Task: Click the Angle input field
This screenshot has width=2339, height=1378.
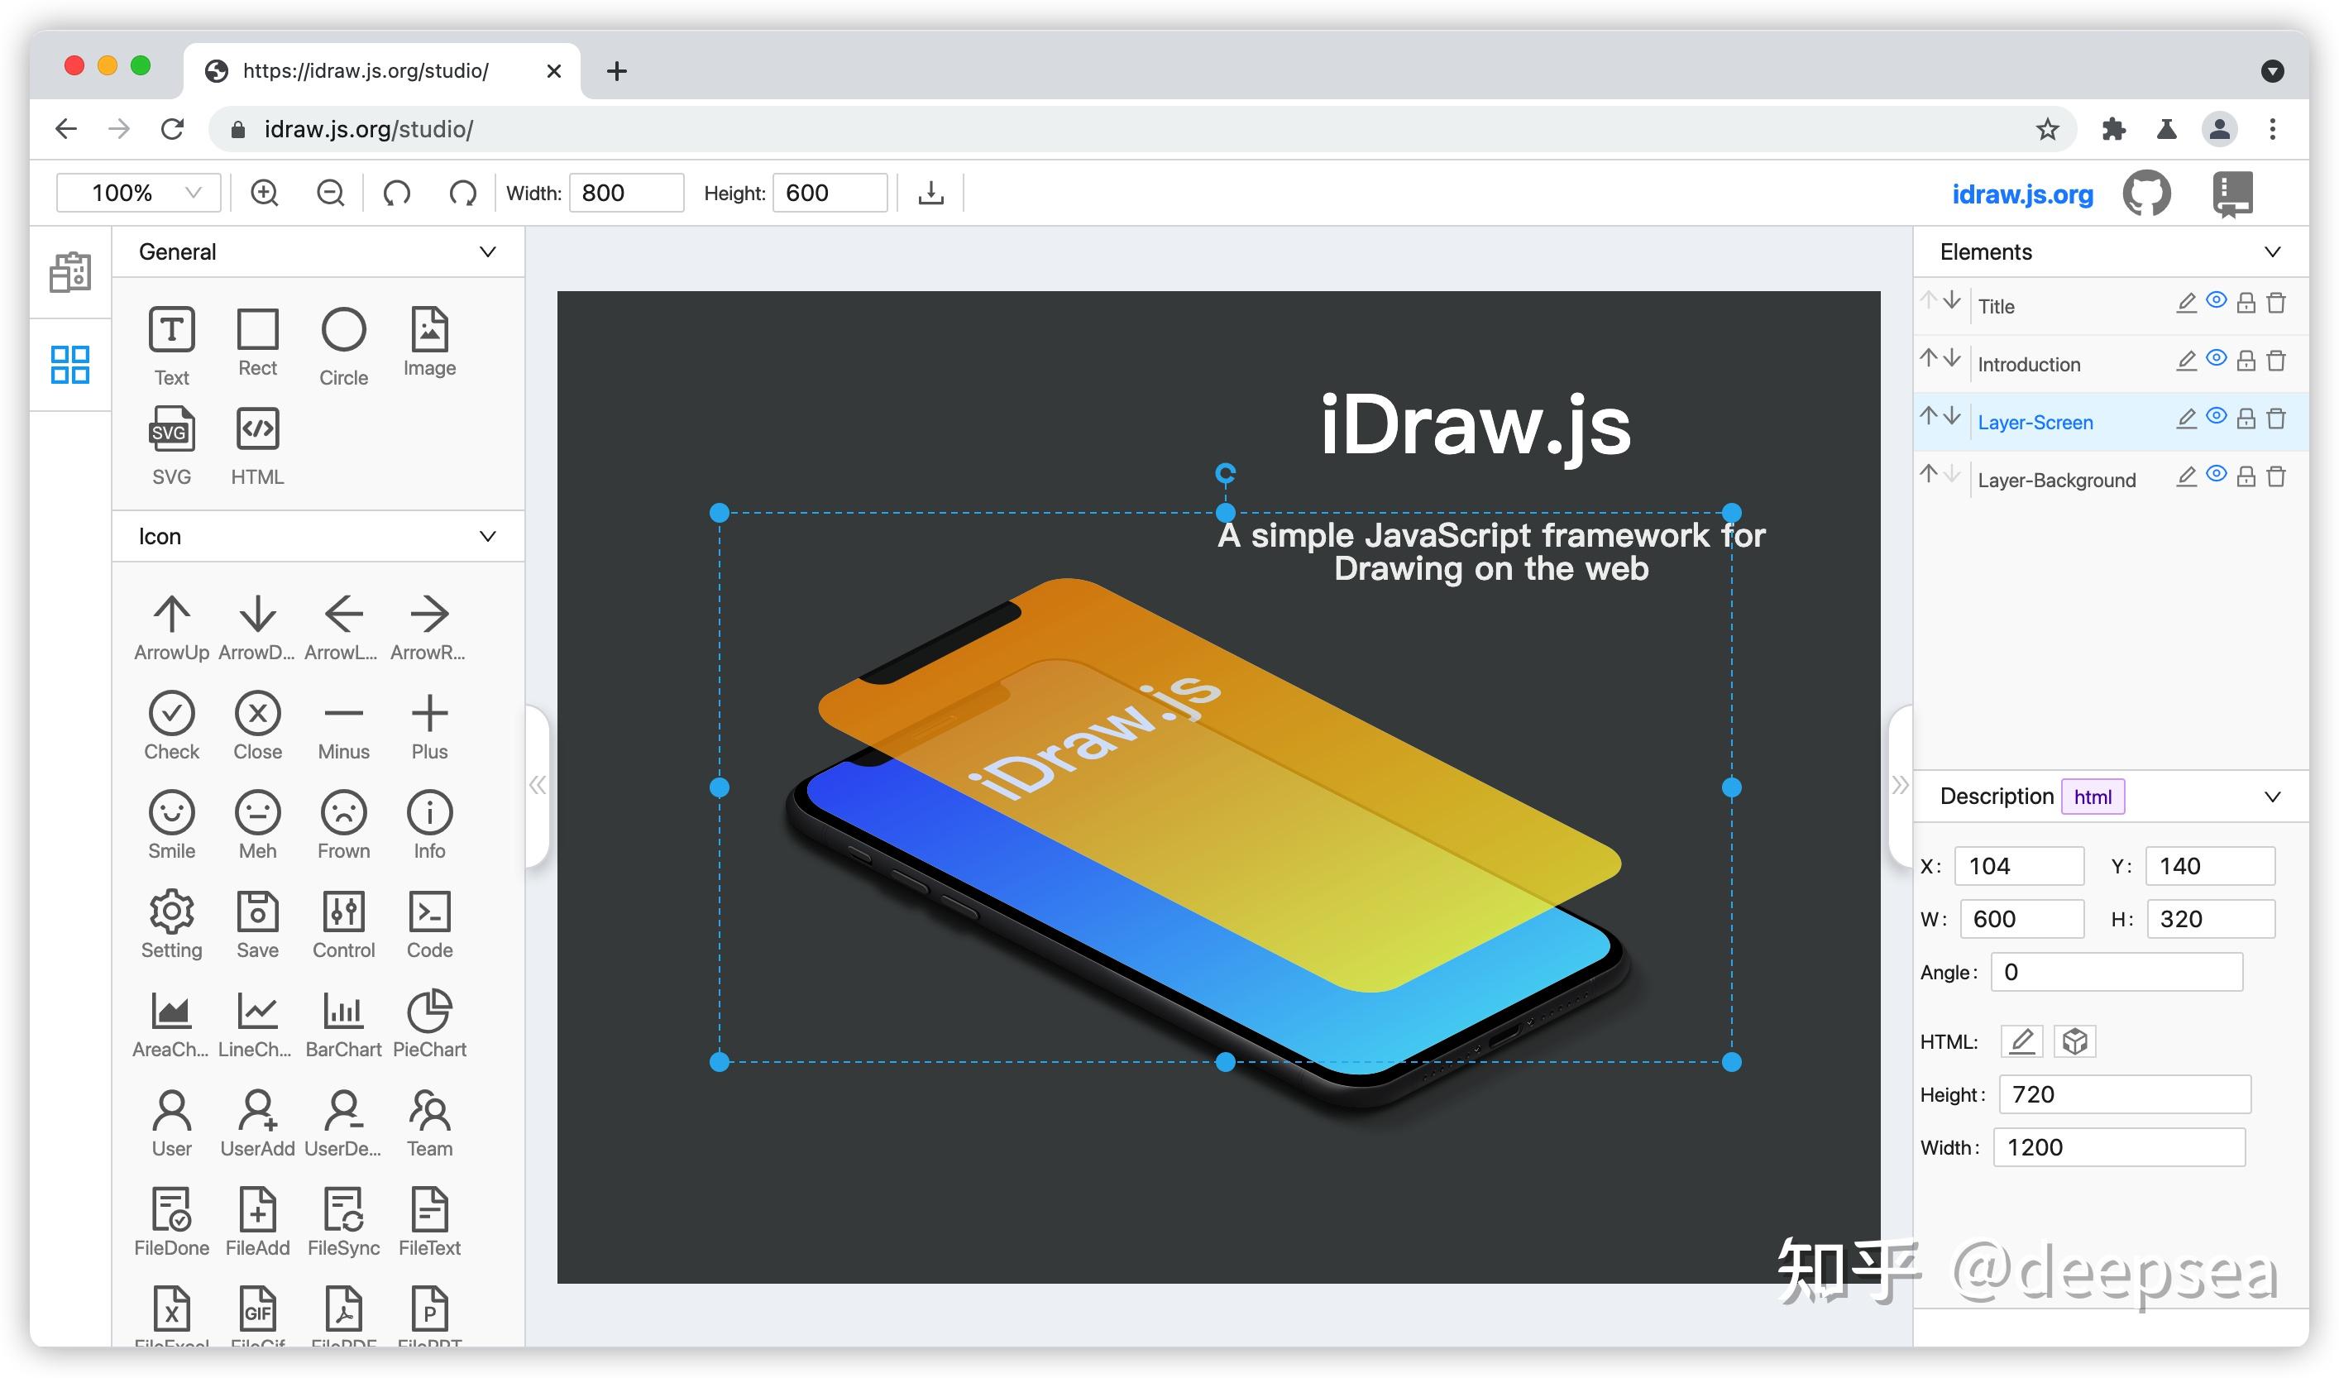Action: (2115, 971)
